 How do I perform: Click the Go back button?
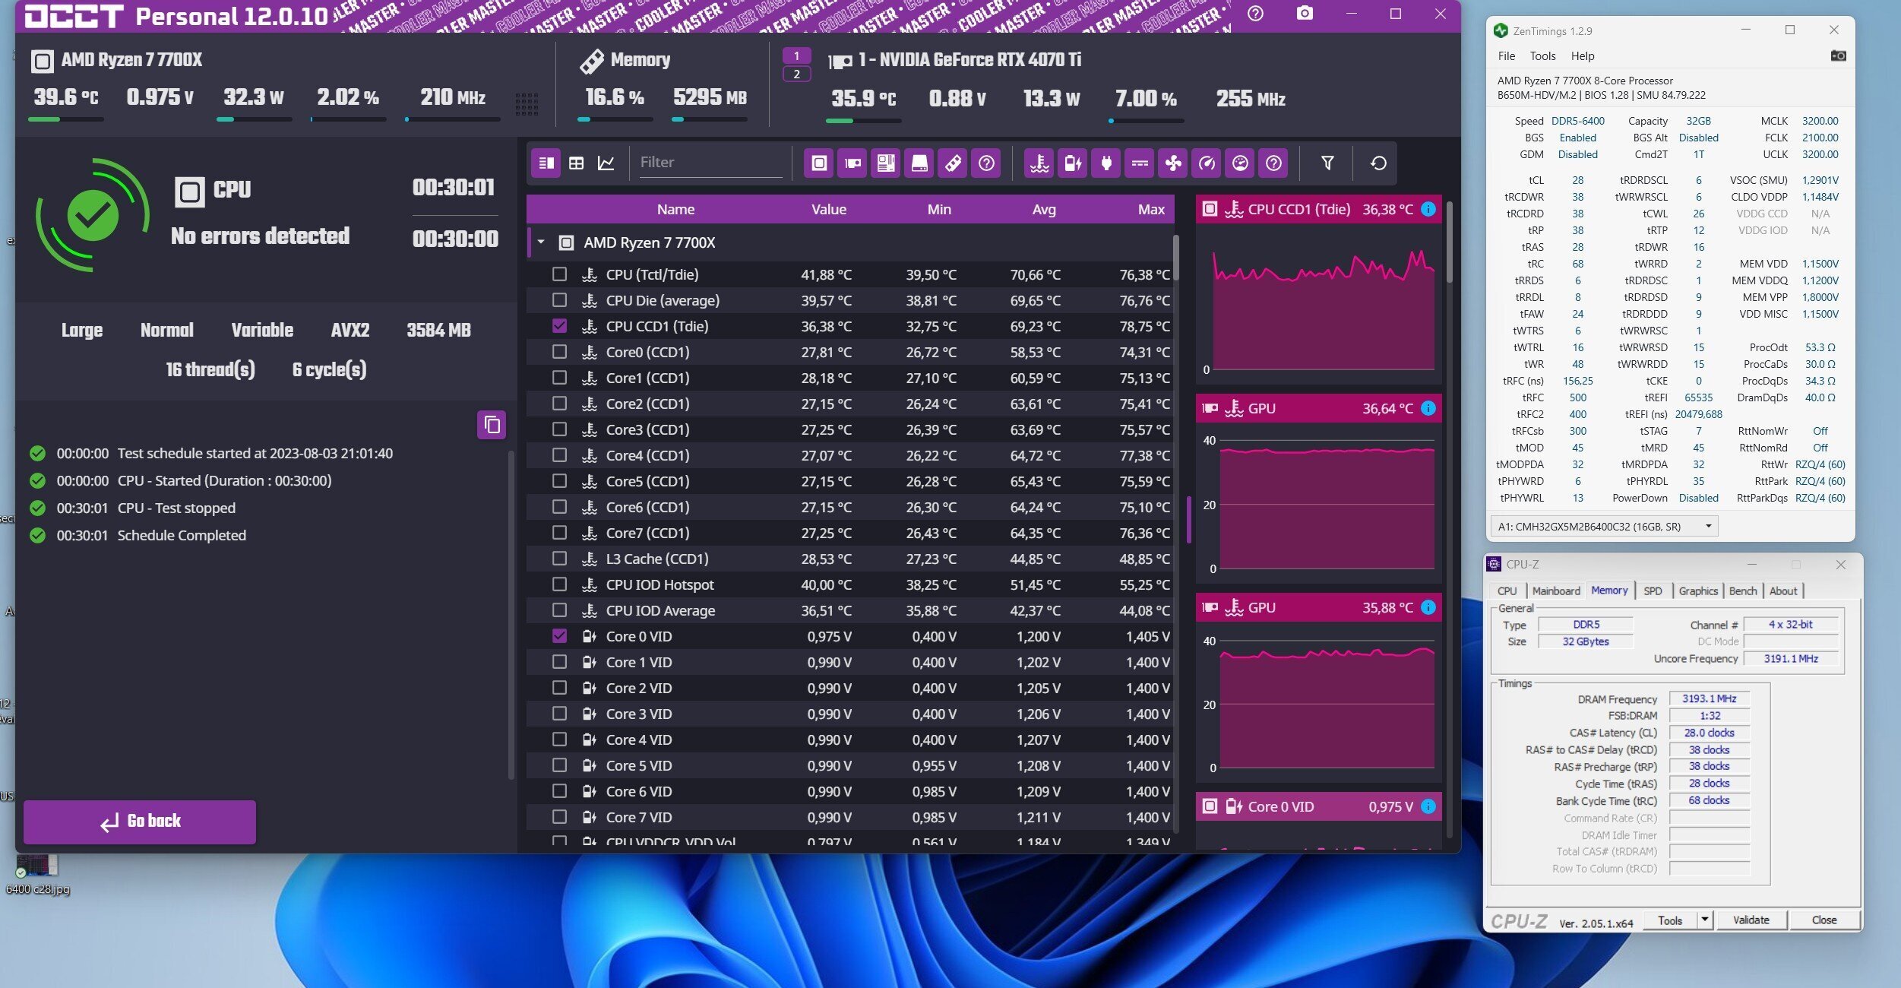point(140,822)
